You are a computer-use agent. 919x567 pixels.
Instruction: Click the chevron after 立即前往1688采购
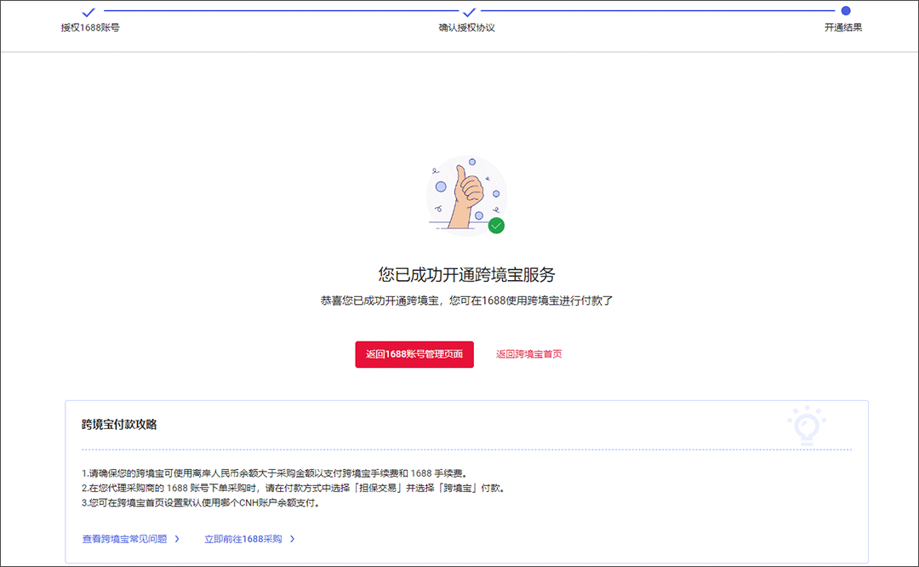[292, 539]
